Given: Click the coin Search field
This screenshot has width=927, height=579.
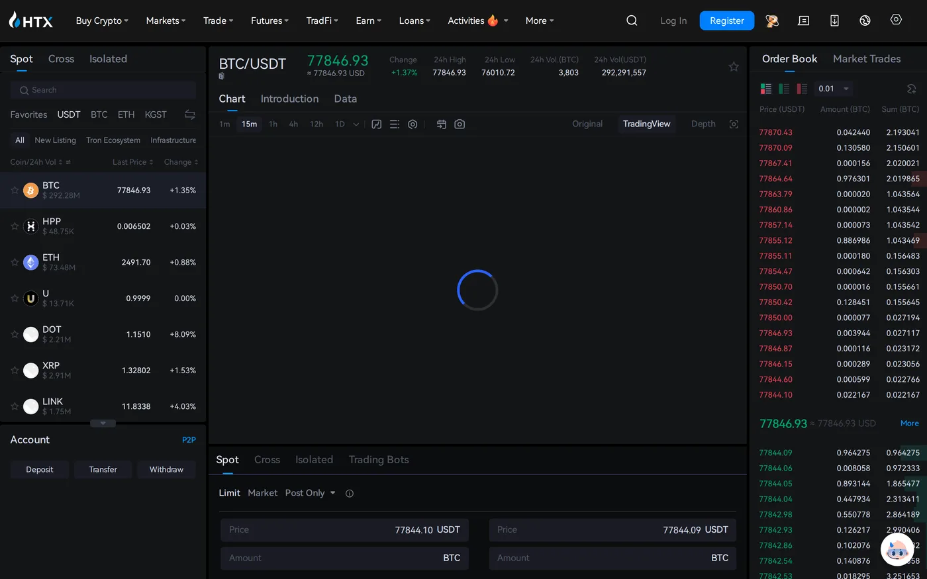Looking at the screenshot, I should pos(103,90).
